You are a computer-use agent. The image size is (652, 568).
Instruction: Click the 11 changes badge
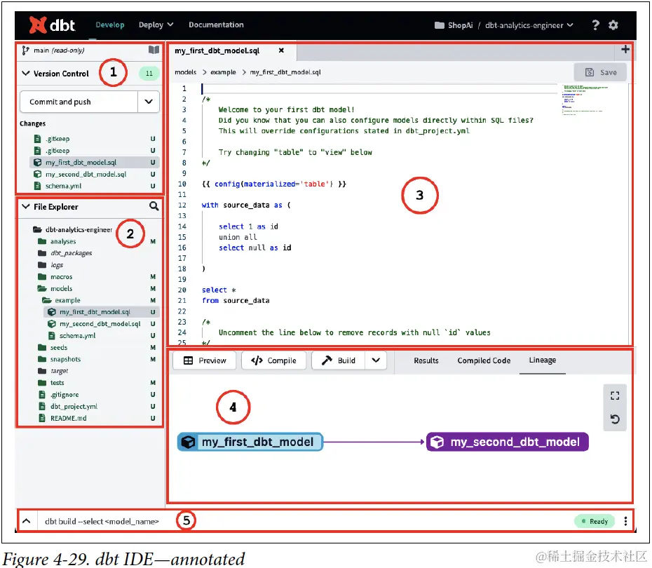(x=149, y=73)
